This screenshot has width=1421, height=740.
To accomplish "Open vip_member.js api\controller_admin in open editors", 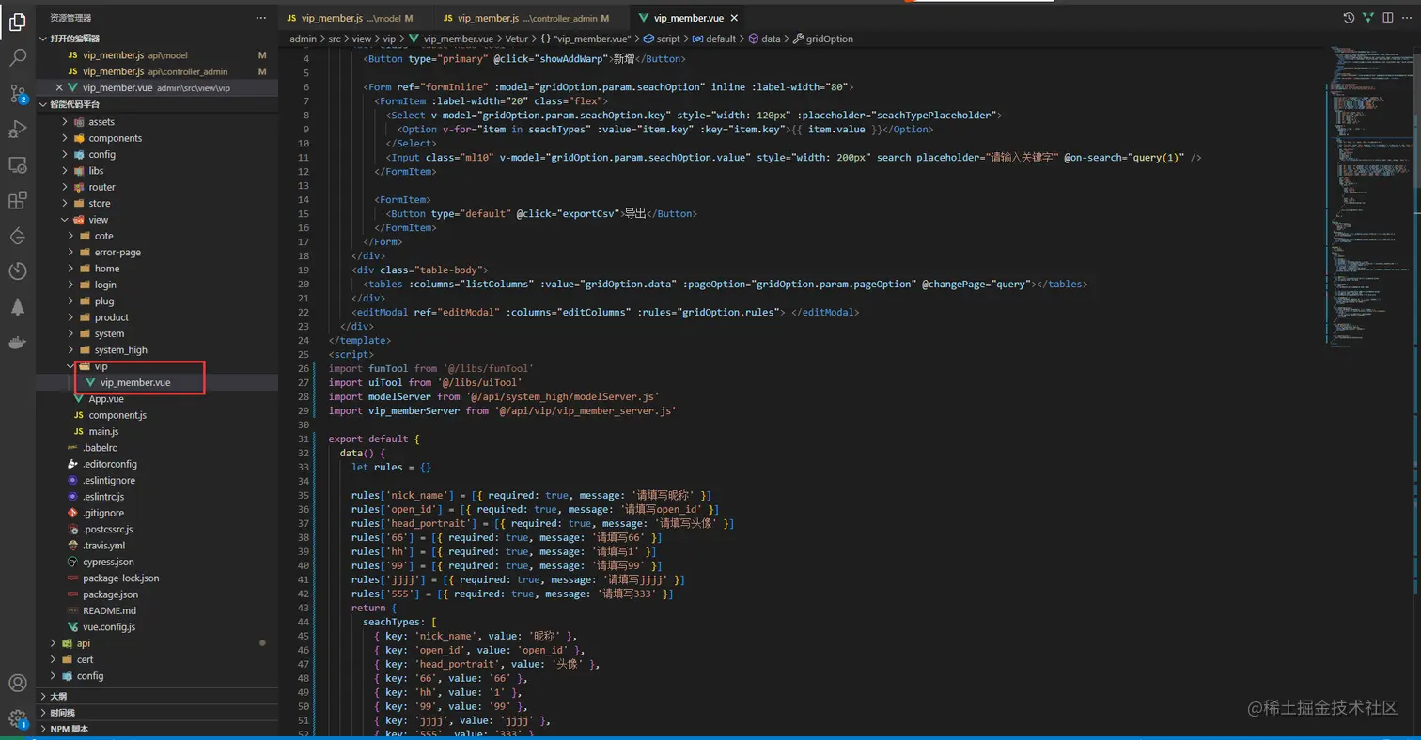I will (x=156, y=71).
